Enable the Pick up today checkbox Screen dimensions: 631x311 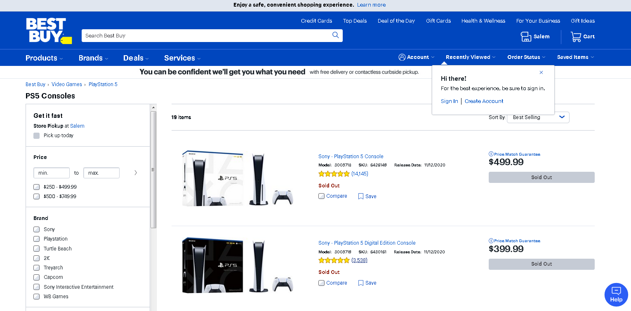coord(37,136)
